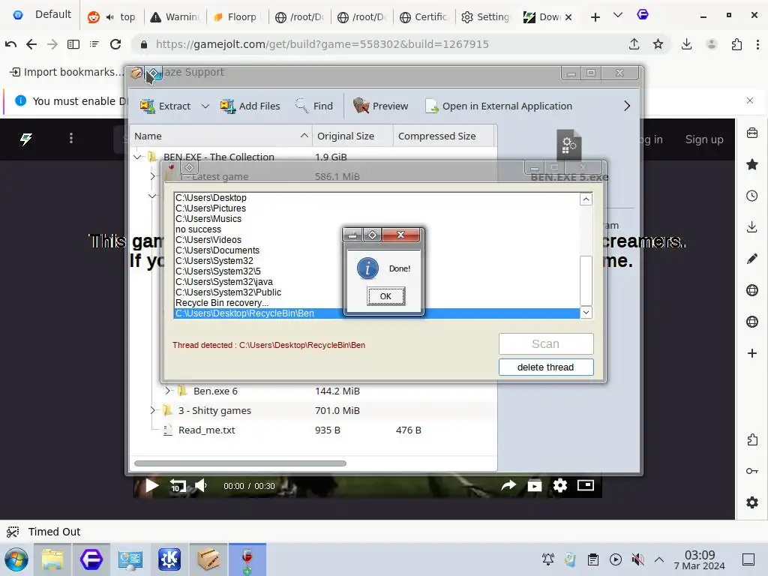Click the muted volume tray icon
768x576 pixels.
pos(637,559)
